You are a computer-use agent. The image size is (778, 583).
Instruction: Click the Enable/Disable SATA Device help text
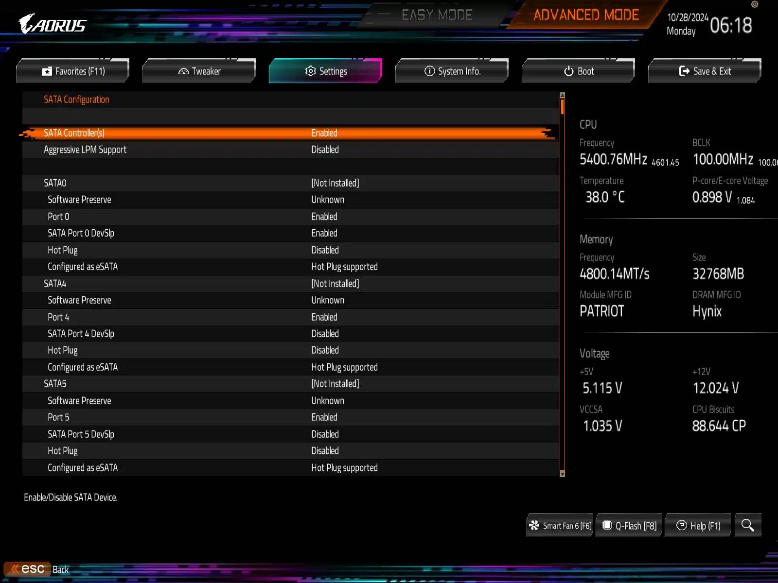[71, 497]
